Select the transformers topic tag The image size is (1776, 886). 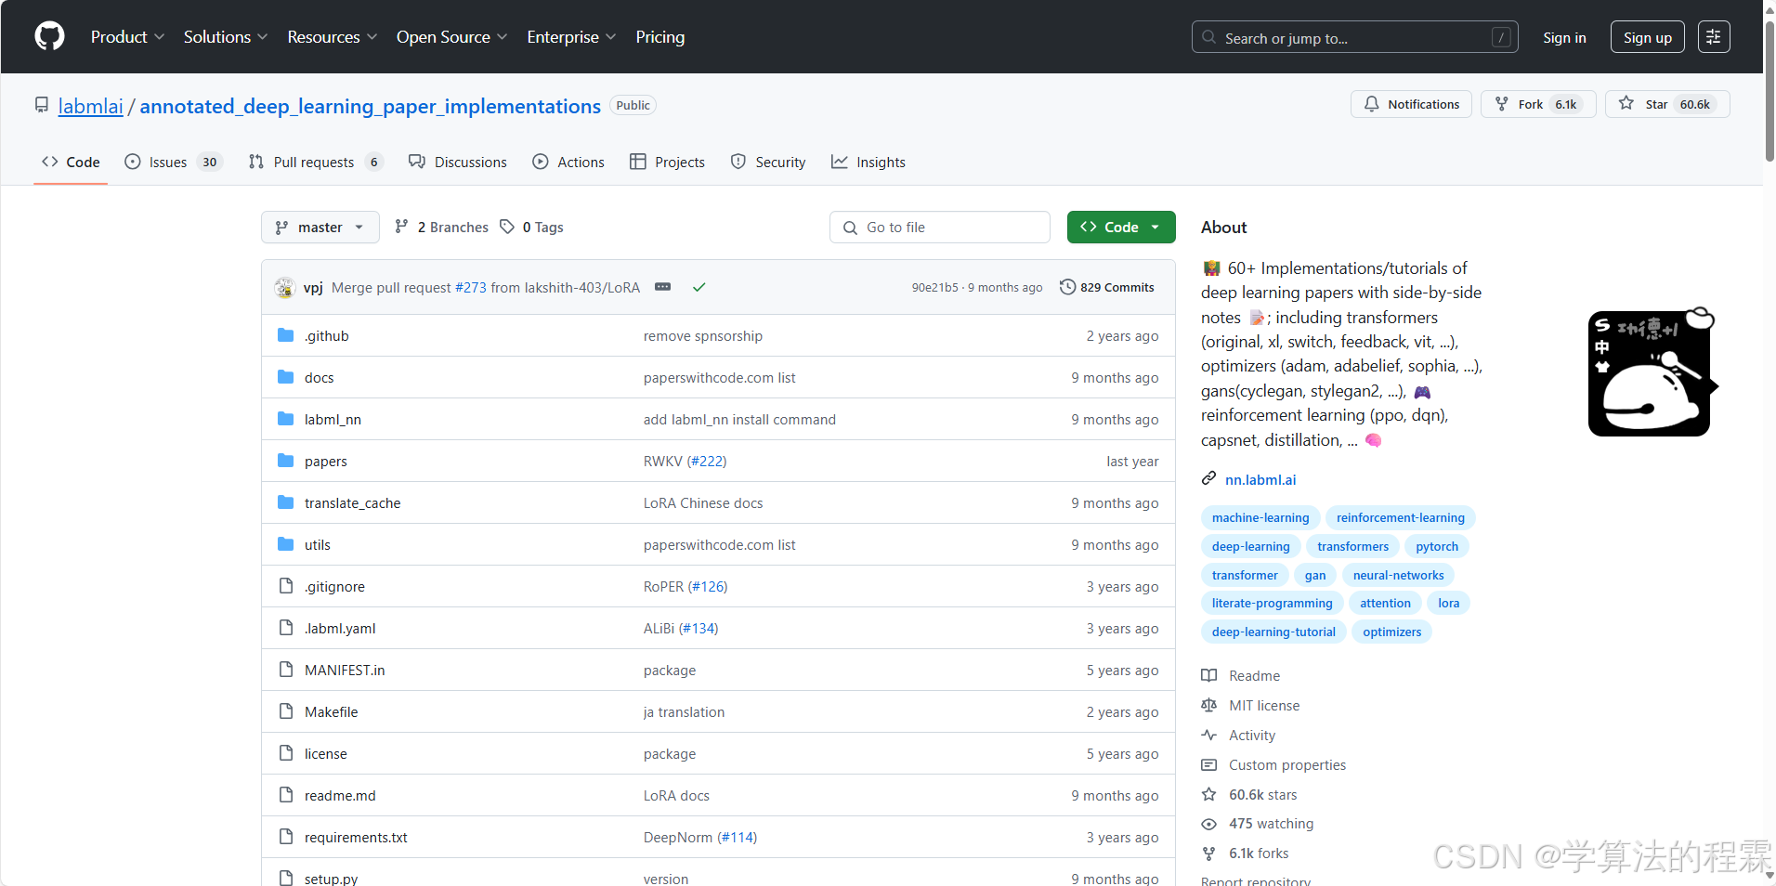coord(1352,546)
